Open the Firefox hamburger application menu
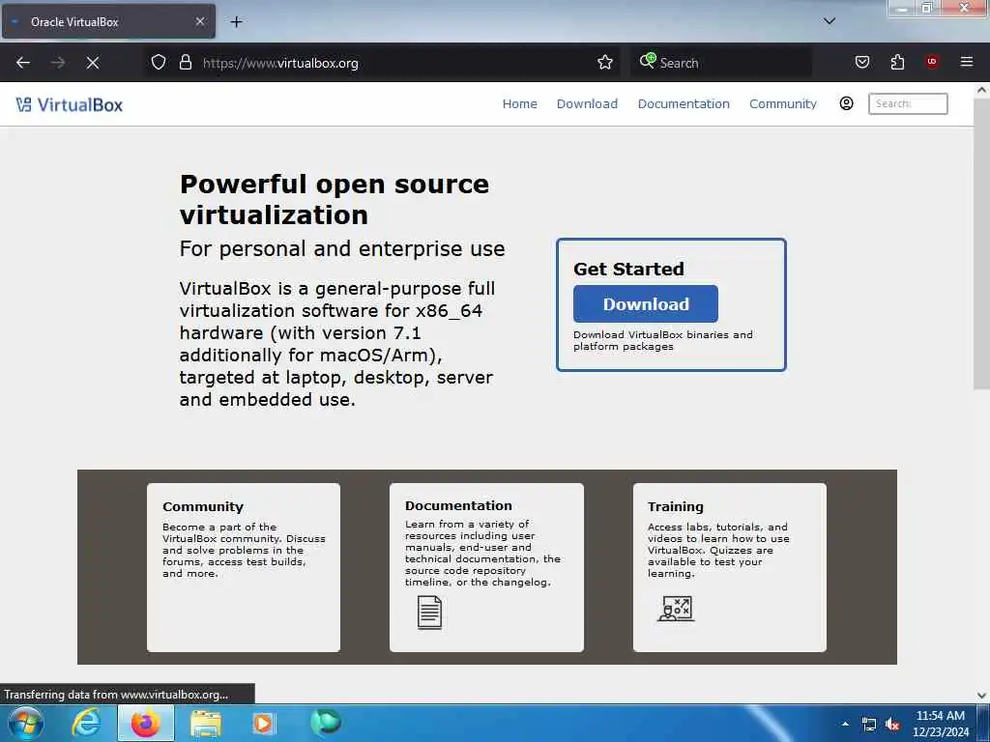 click(967, 62)
